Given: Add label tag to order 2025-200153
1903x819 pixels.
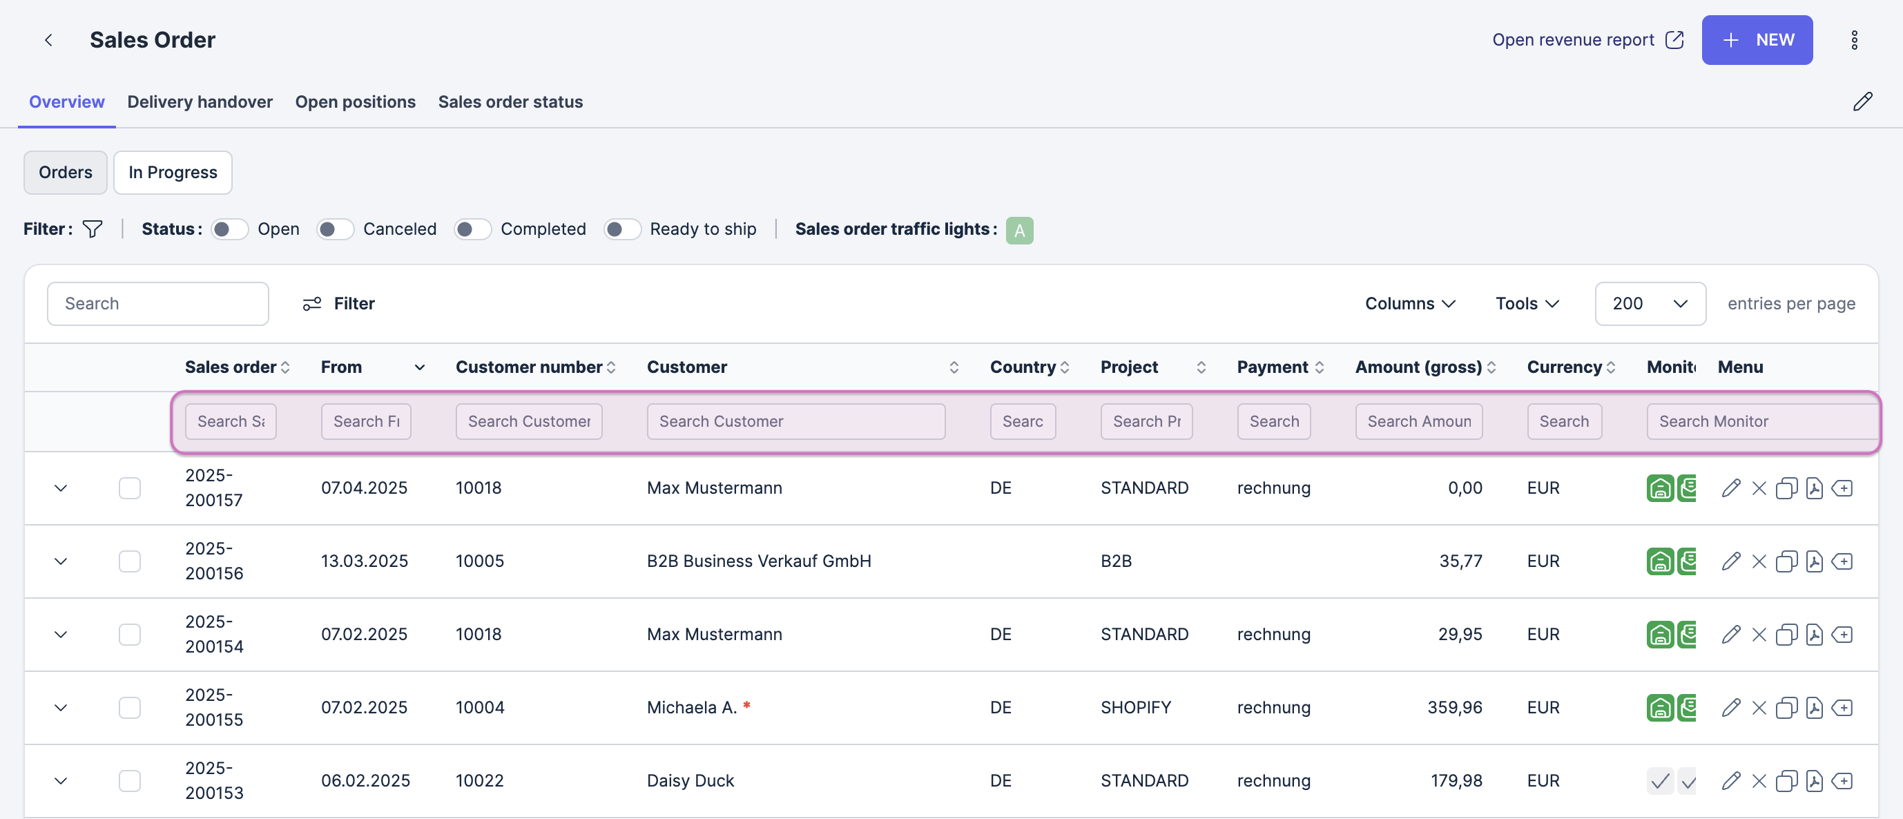Looking at the screenshot, I should click(x=1842, y=780).
